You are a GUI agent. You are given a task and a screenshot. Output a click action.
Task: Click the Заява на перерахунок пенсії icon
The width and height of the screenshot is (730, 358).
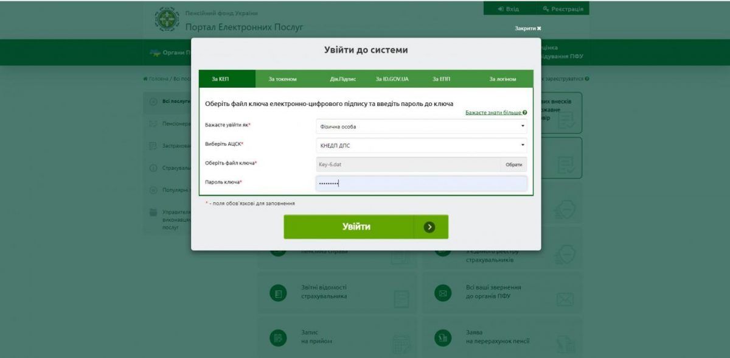click(x=443, y=337)
